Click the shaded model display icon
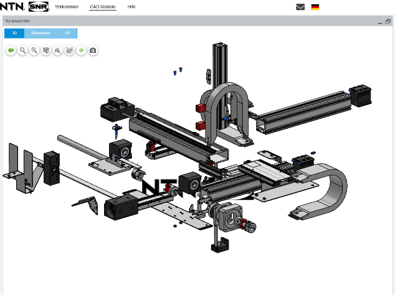This screenshot has height=295, width=395. [x=58, y=50]
